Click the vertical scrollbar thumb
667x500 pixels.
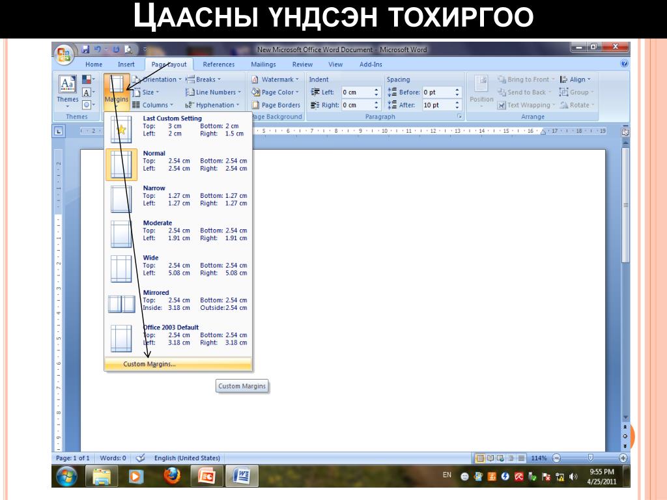[625, 205]
